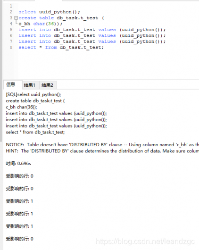Click the log line 'select * from db_task.t_test;'
This screenshot has width=199, height=250.
coord(35,132)
